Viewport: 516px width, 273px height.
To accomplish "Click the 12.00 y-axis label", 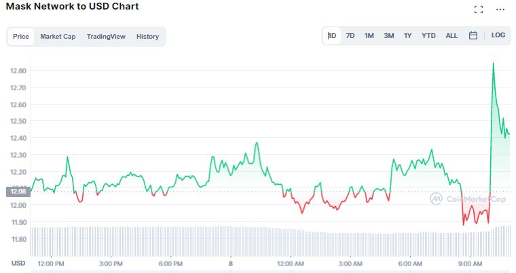I will tap(18, 205).
